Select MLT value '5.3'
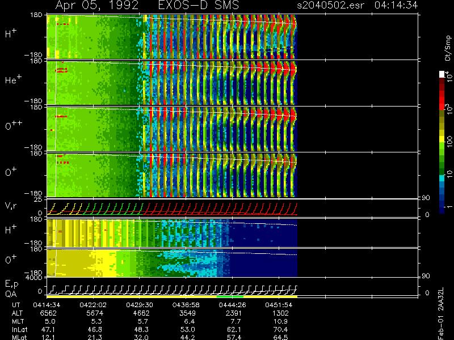Viewport: 454px width, 340px height. 96,321
